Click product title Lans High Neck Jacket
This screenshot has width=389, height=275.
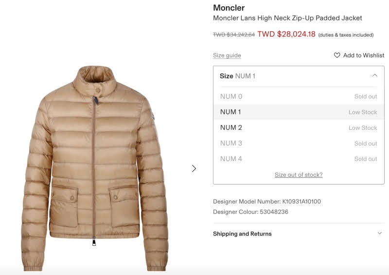[287, 18]
